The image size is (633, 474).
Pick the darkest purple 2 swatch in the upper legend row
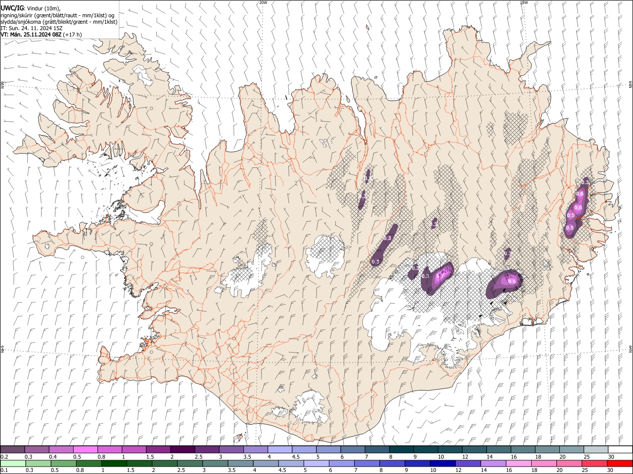pyautogui.click(x=182, y=449)
